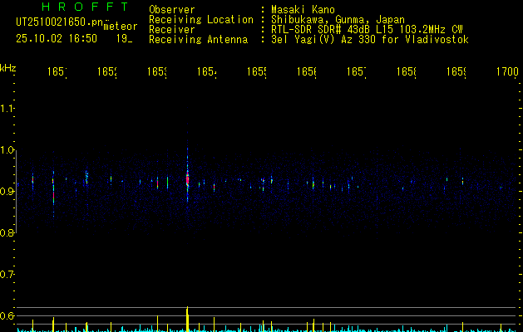Click the count value 19_
This screenshot has height=332, width=523.
click(125, 38)
